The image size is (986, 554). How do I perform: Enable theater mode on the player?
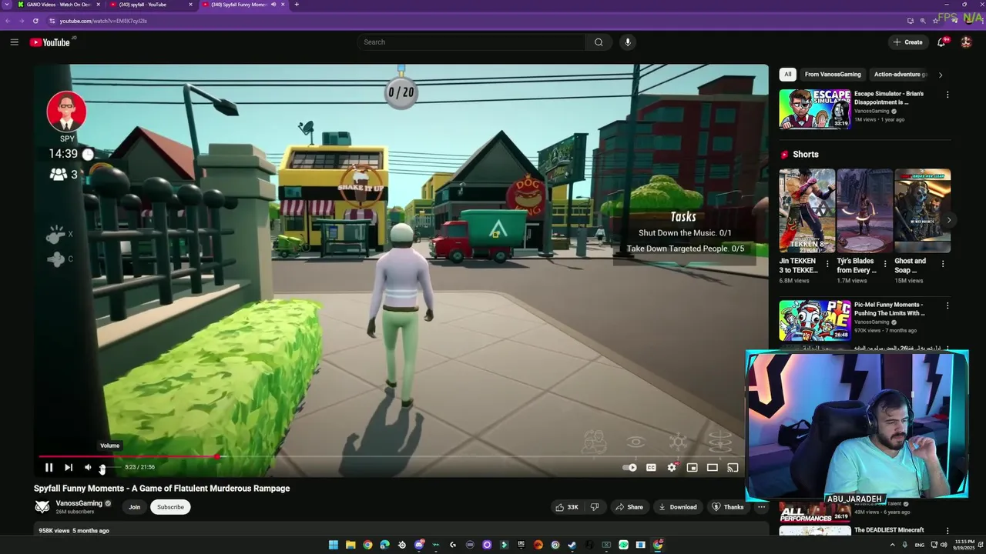point(713,467)
